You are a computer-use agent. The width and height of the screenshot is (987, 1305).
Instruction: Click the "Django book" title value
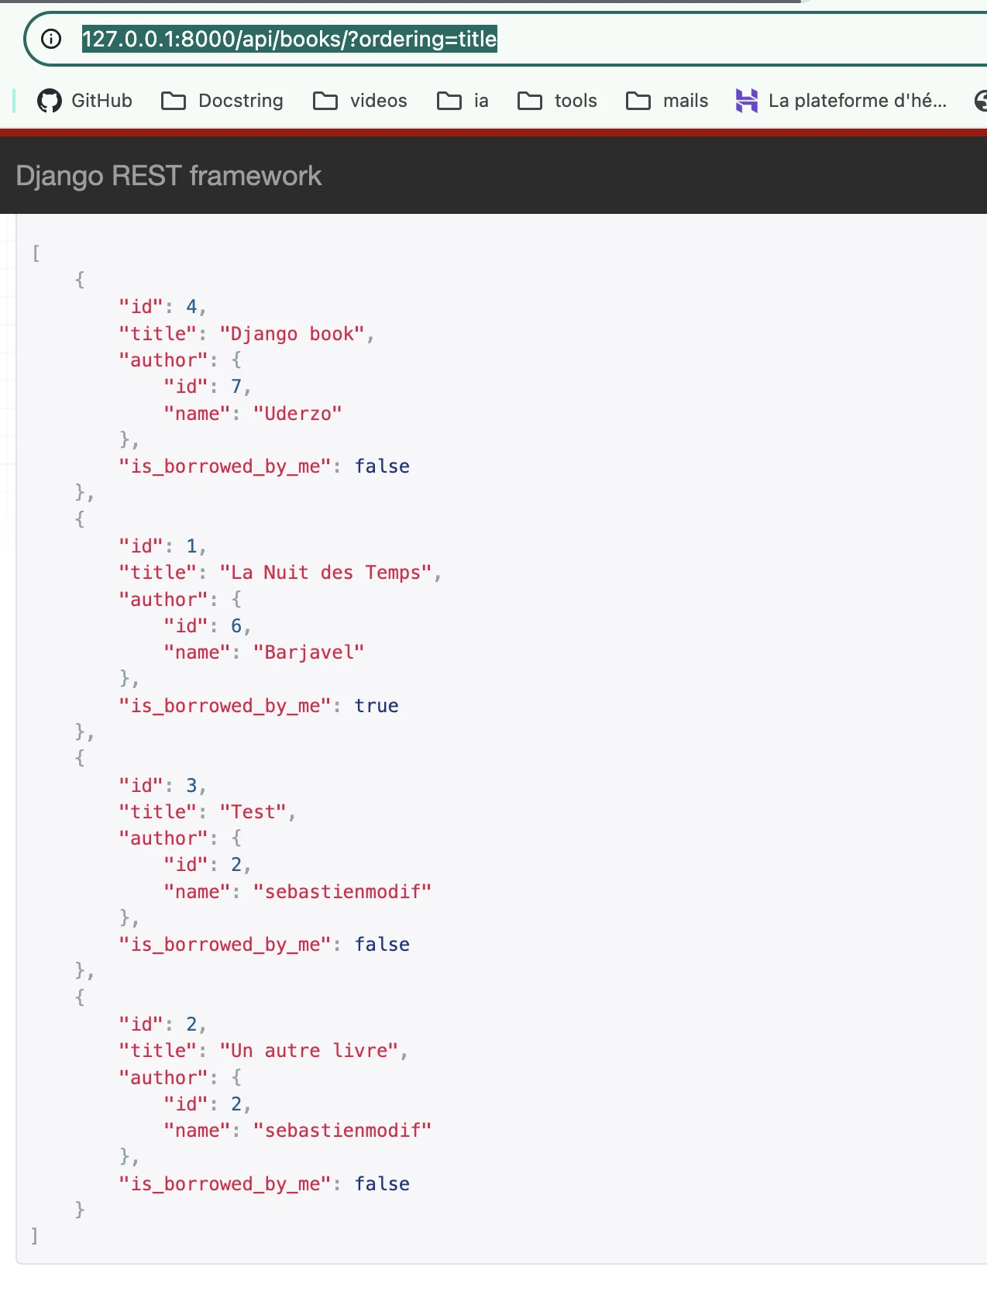coord(292,334)
